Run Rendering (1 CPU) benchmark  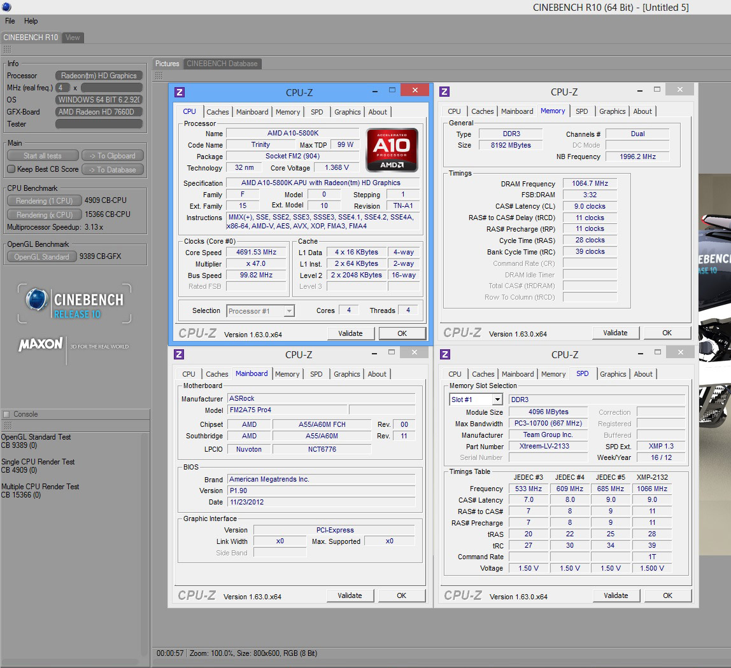point(45,201)
